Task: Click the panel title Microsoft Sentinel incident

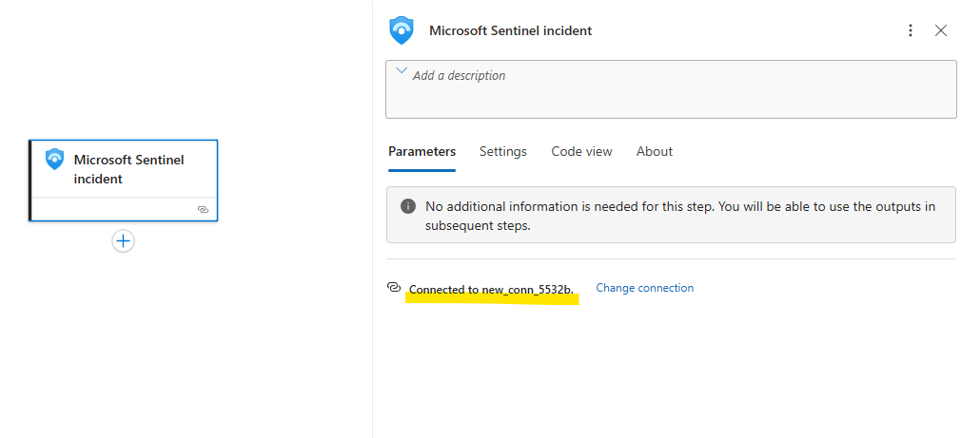Action: pyautogui.click(x=510, y=30)
